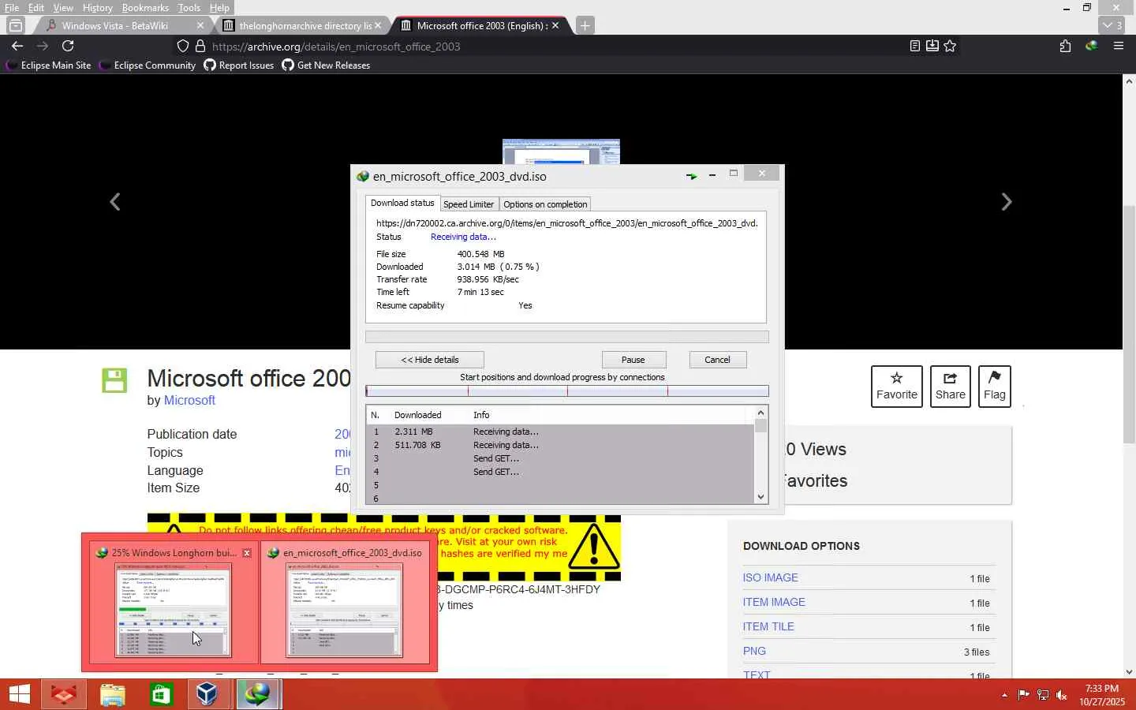Open the browser hamburger application menu
Screen dimensions: 1136x710
coord(1118,46)
